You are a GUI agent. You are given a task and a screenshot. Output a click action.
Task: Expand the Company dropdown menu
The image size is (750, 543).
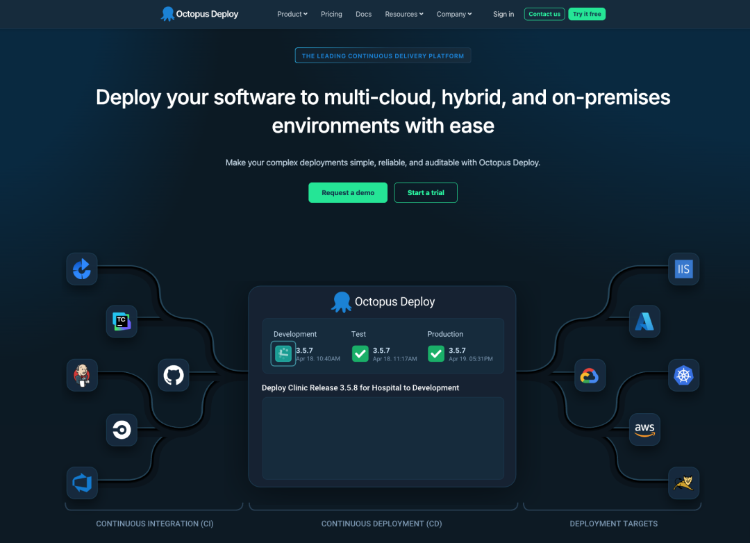point(454,15)
